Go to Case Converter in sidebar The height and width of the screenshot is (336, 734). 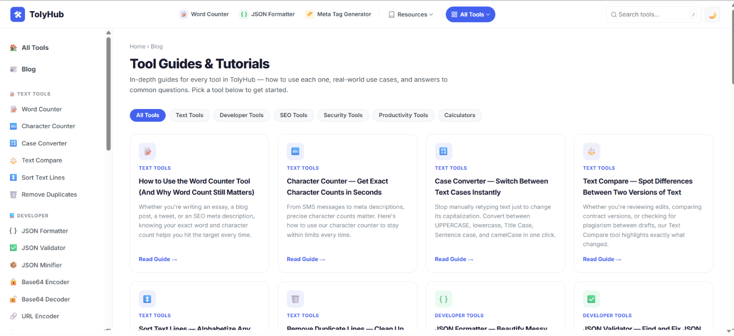[44, 143]
